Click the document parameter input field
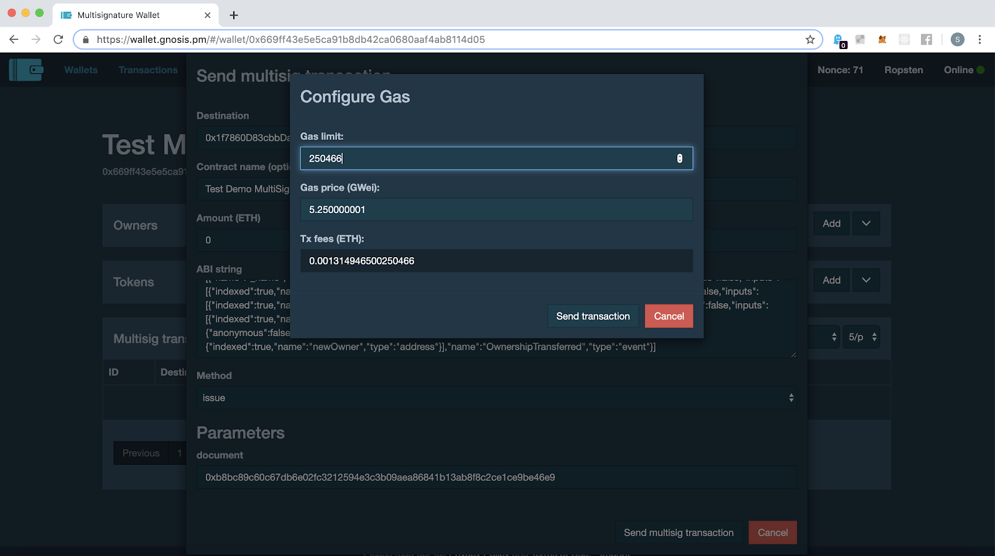The image size is (995, 556). point(496,477)
